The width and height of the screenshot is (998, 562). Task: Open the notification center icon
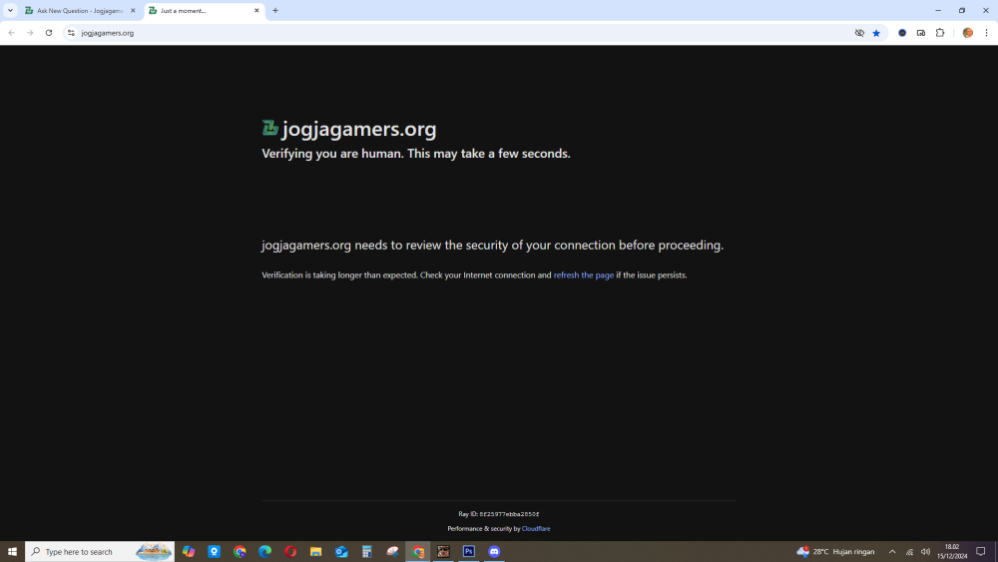980,552
